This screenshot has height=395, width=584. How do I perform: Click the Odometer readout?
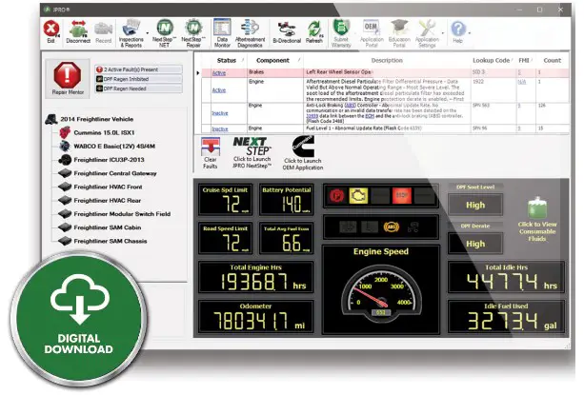click(256, 317)
